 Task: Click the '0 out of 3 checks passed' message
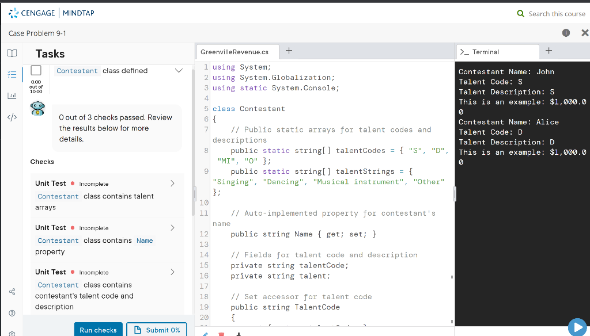coord(115,128)
